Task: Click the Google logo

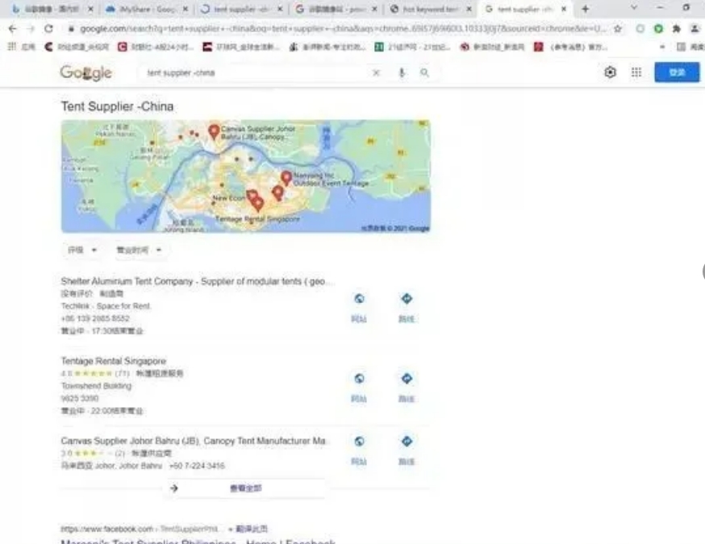Action: (x=86, y=73)
